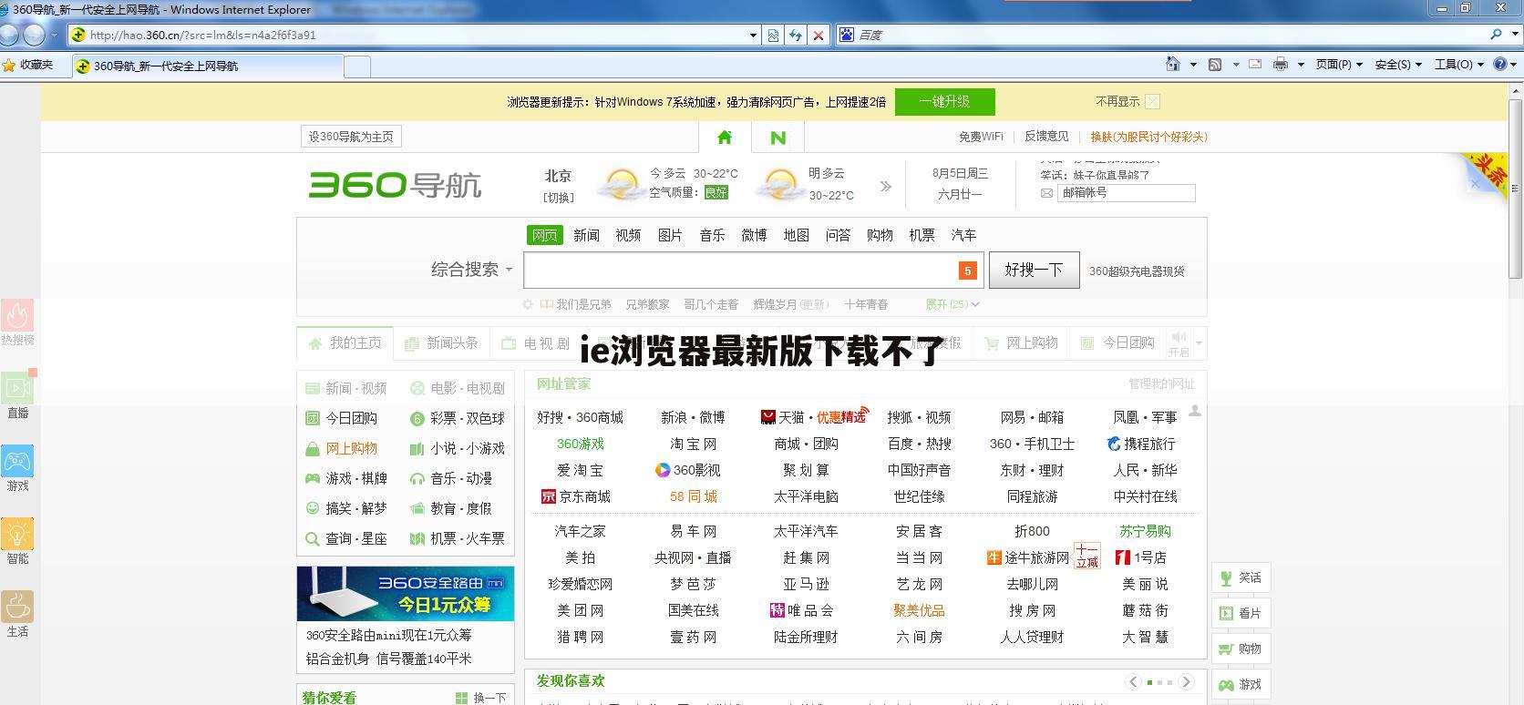This screenshot has height=705, width=1524.
Task: Toggle the sound 开启 speaker control
Action: (1179, 343)
